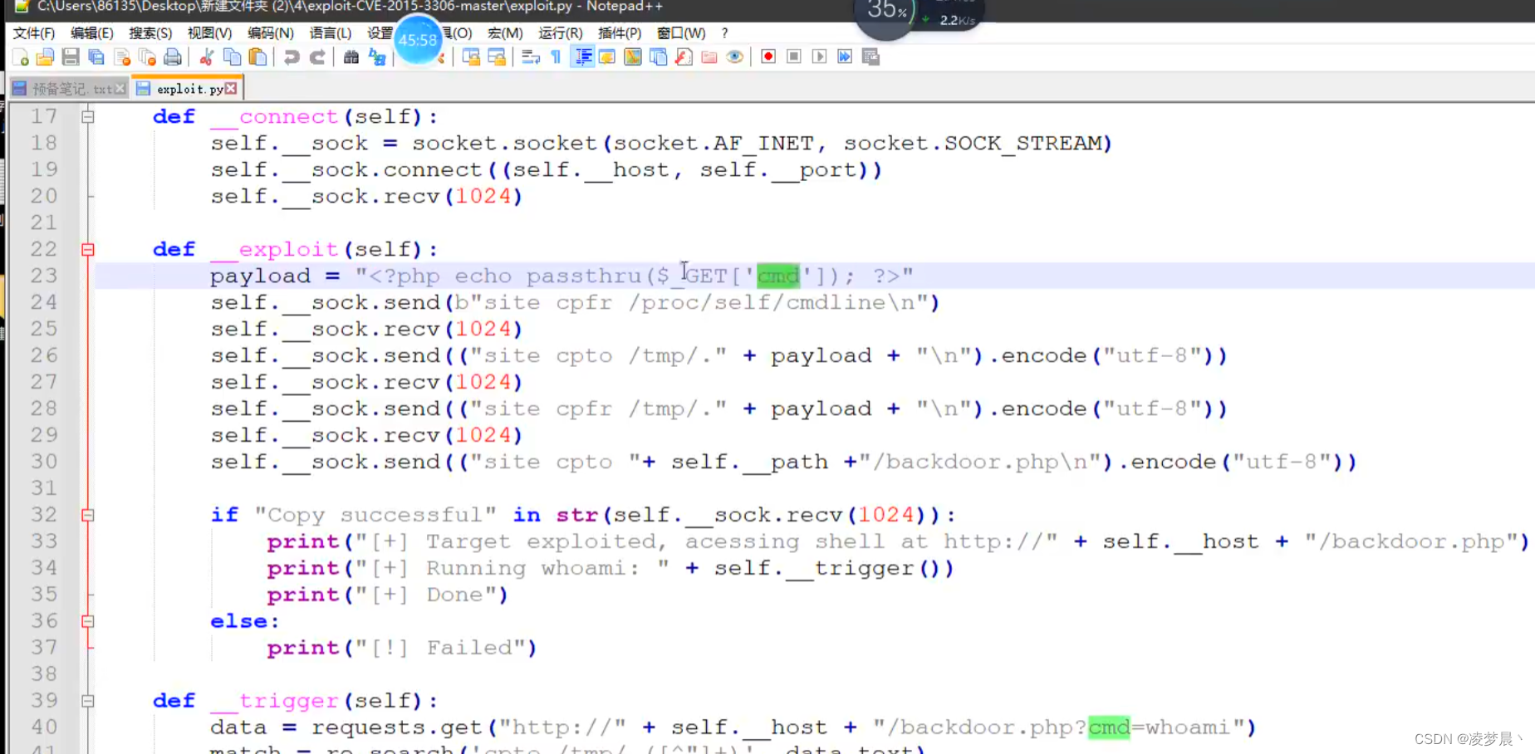The height and width of the screenshot is (754, 1535).
Task: Undo the last edit with the undo arrow
Action: coord(291,56)
